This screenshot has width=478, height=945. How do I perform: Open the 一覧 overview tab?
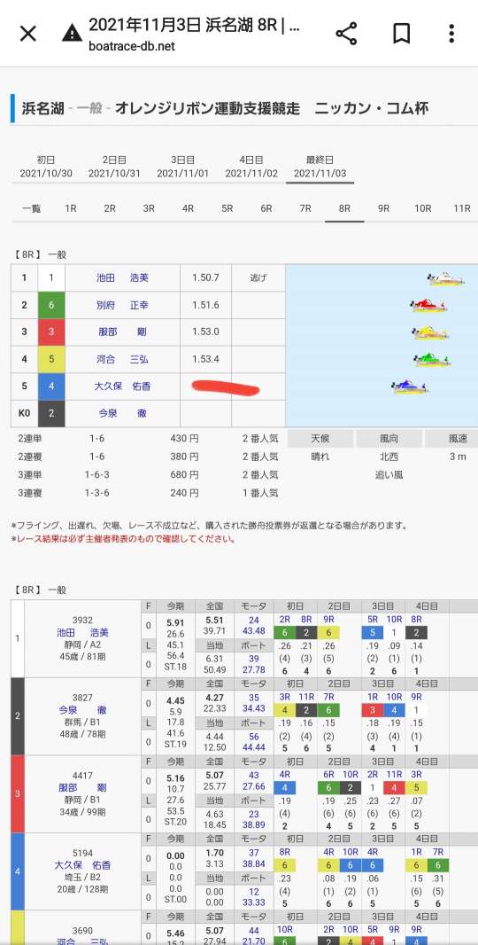click(31, 208)
